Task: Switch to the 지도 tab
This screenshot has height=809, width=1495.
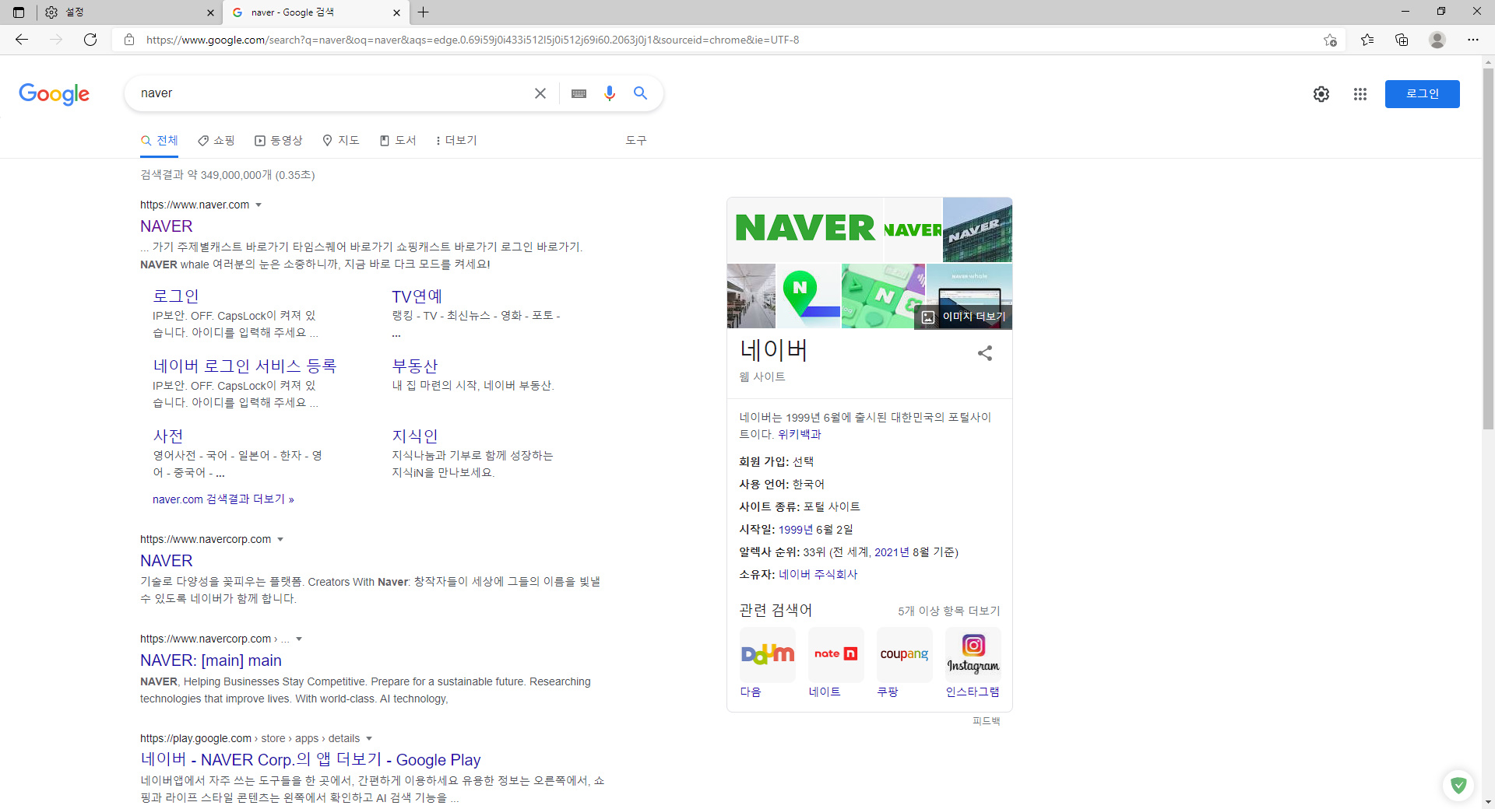Action: (341, 141)
